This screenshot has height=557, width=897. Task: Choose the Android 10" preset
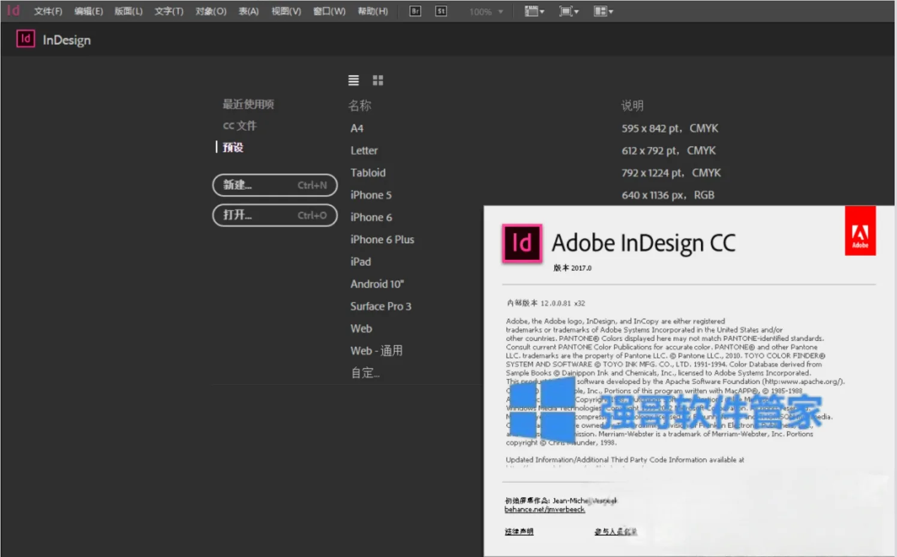[x=377, y=284]
